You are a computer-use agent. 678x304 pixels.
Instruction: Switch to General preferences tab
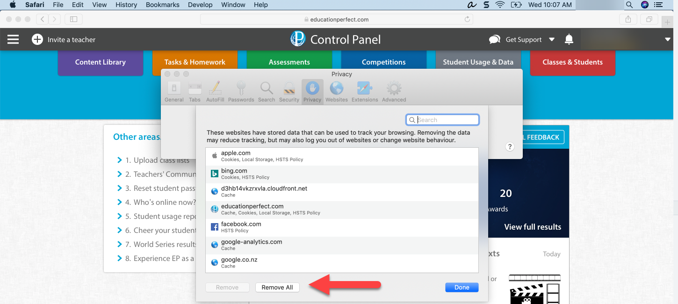pos(174,92)
